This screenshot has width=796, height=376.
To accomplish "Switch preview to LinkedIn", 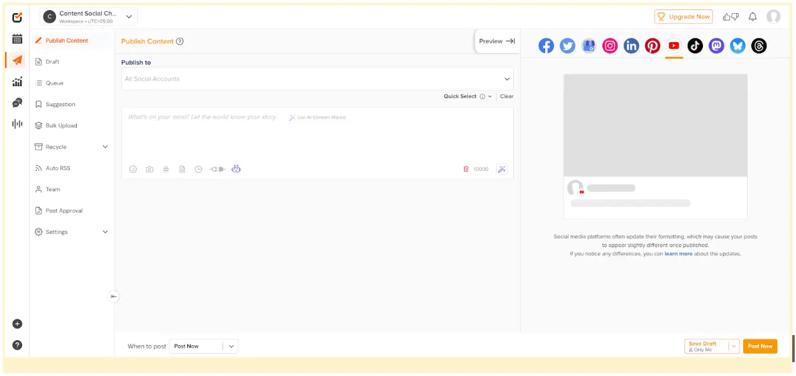I will pos(631,46).
